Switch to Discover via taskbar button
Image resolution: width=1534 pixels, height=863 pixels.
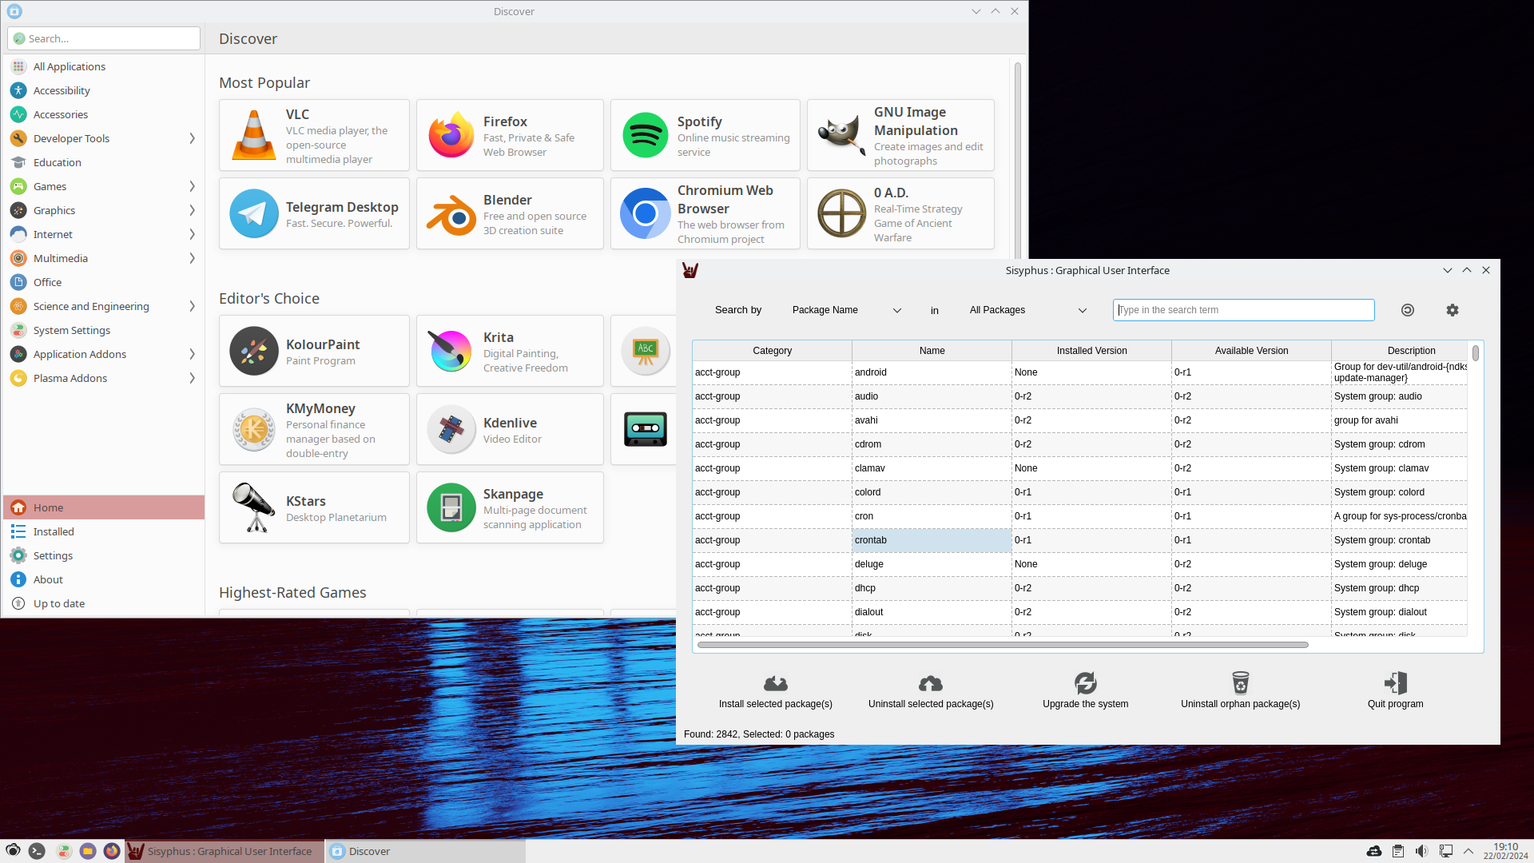(425, 851)
